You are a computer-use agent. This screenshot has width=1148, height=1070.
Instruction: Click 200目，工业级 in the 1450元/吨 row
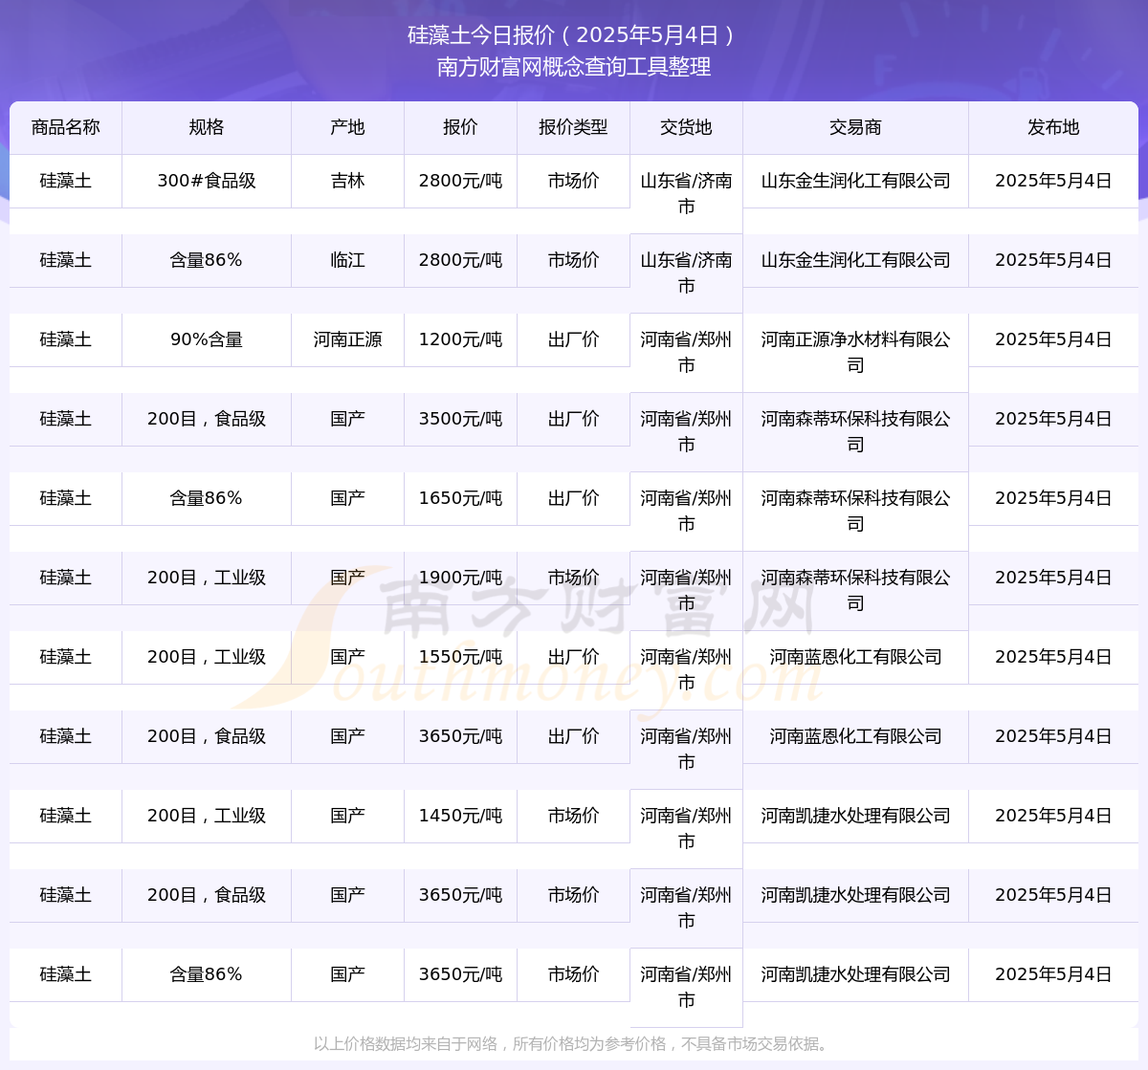tap(207, 816)
